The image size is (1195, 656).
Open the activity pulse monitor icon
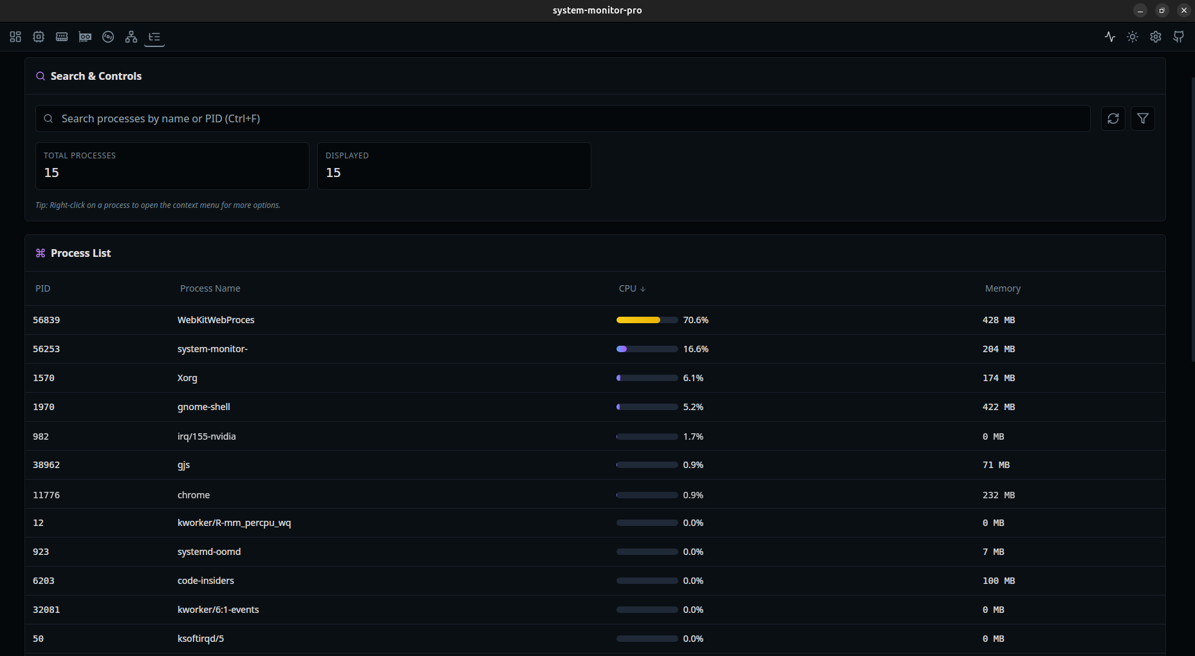point(1110,37)
